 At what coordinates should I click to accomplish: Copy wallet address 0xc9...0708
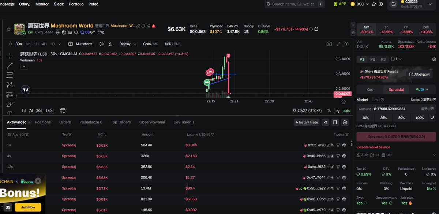click(420, 6)
